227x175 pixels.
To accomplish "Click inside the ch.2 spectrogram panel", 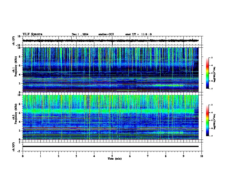I will tap(111, 117).
